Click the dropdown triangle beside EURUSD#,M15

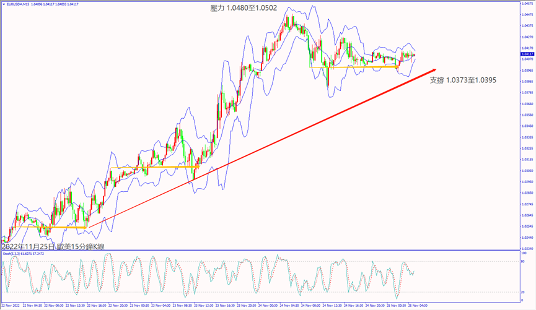[x=3, y=4]
